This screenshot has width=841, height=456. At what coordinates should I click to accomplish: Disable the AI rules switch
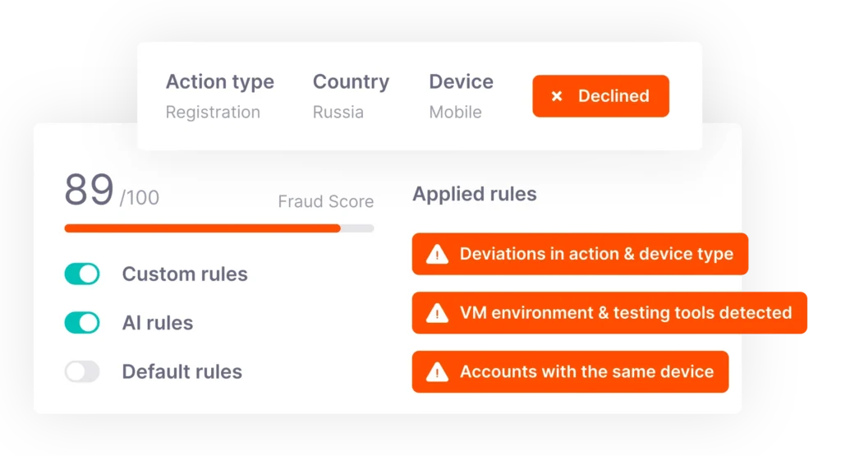pos(82,323)
